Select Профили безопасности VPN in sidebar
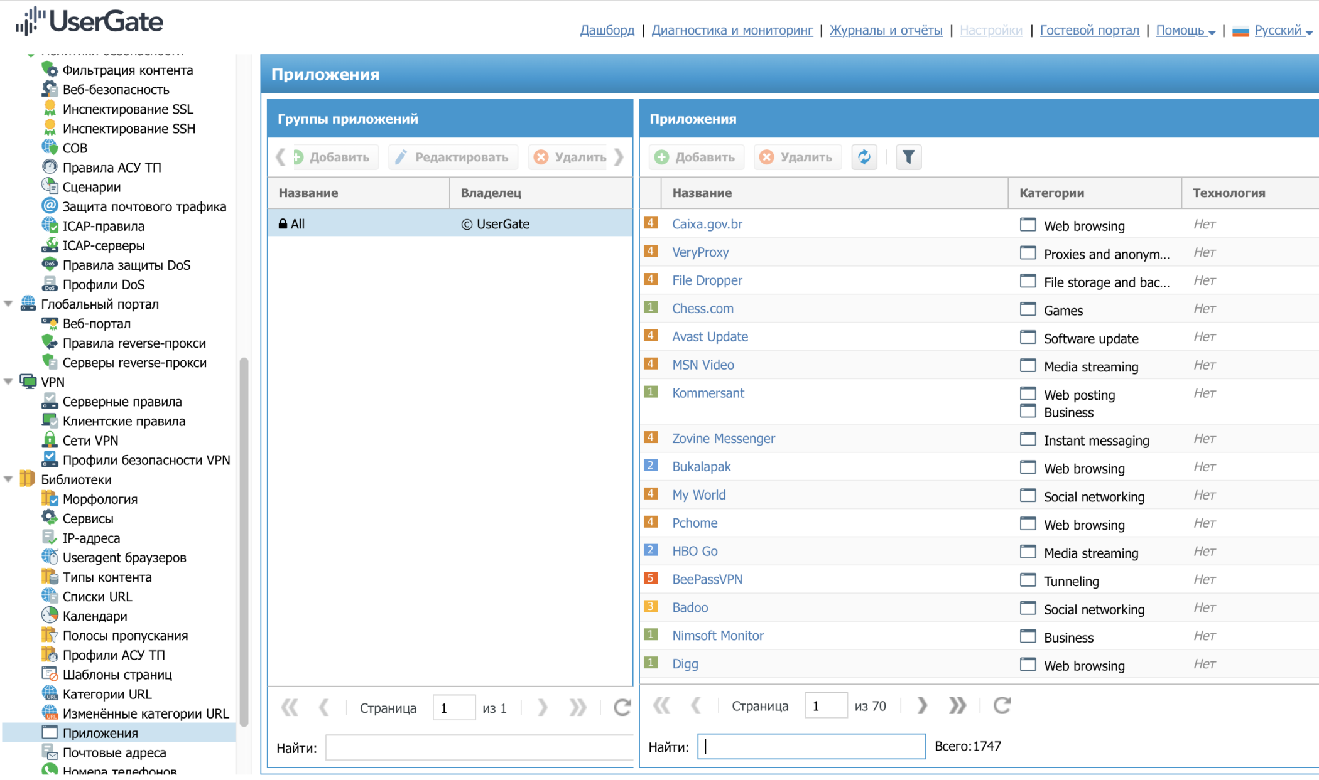1319x780 pixels. point(146,459)
